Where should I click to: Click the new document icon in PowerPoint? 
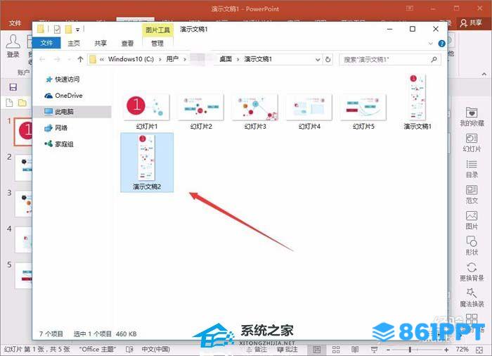pyautogui.click(x=9, y=103)
